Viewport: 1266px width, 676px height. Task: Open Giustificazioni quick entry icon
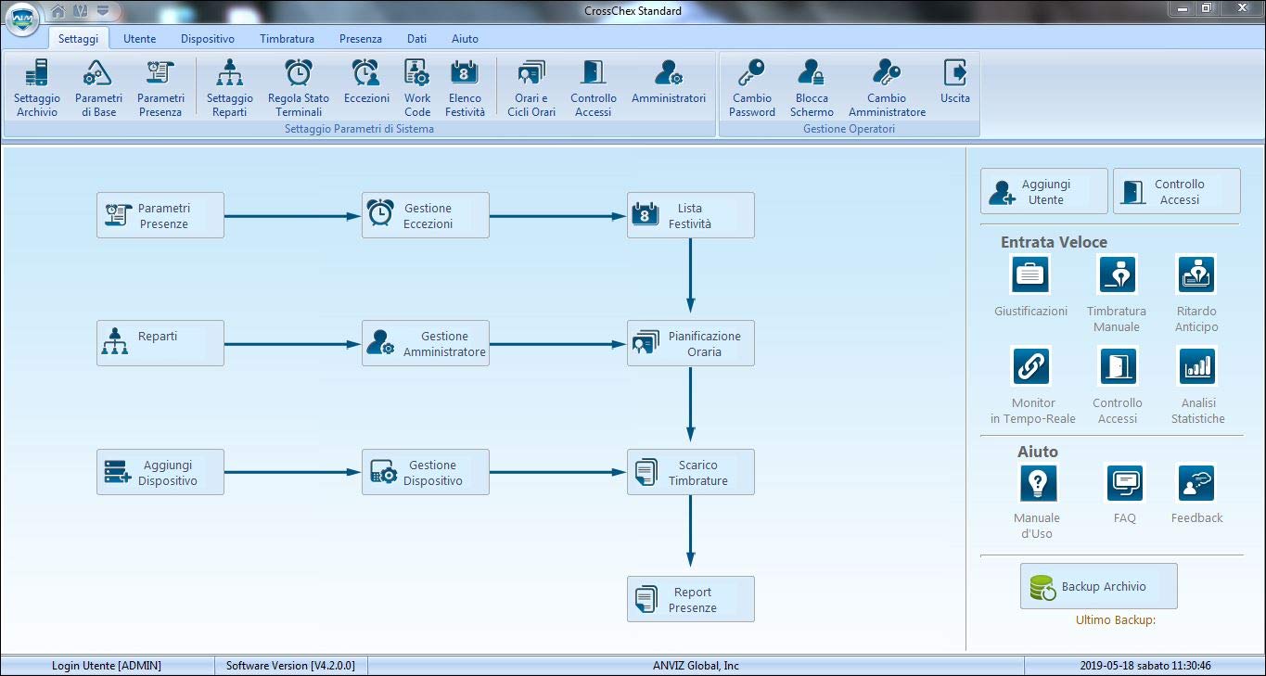tap(1030, 275)
